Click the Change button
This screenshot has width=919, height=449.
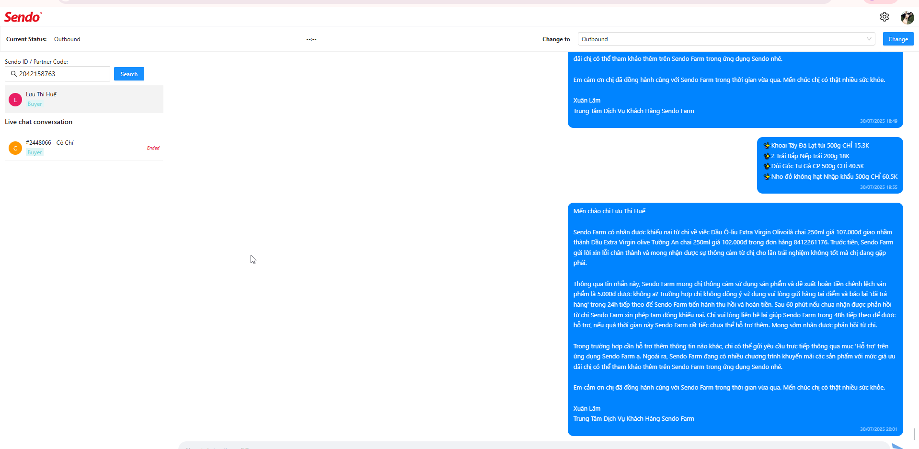pos(898,39)
